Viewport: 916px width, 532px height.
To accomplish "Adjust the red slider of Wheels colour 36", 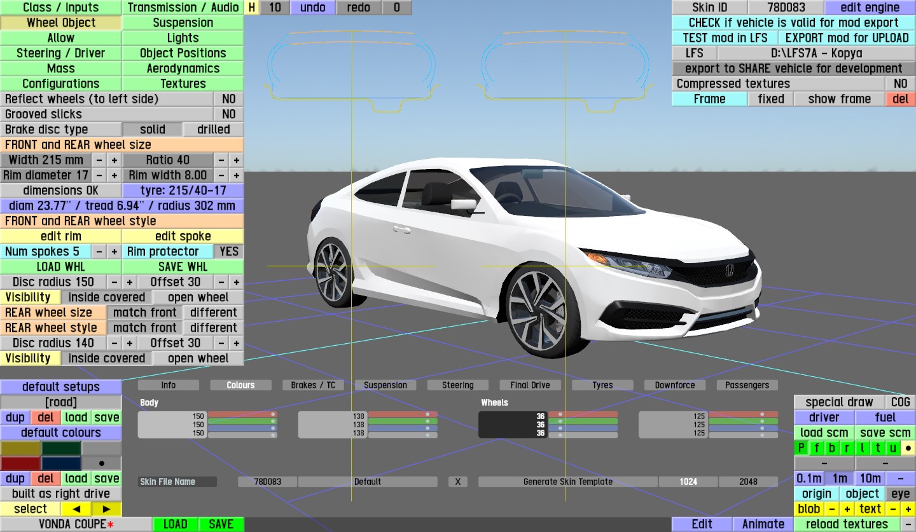I will click(x=583, y=414).
